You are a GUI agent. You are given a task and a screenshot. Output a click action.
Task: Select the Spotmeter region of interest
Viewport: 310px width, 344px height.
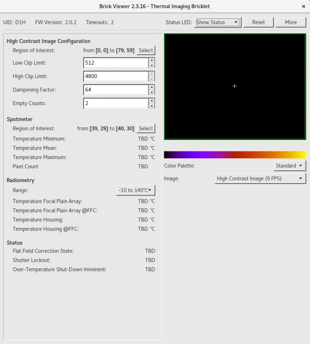[146, 128]
